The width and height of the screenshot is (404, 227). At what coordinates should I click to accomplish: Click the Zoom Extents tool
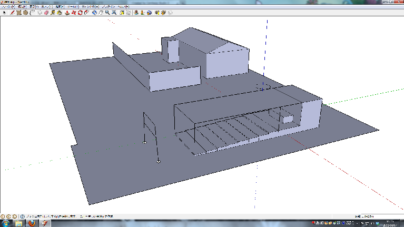click(114, 13)
